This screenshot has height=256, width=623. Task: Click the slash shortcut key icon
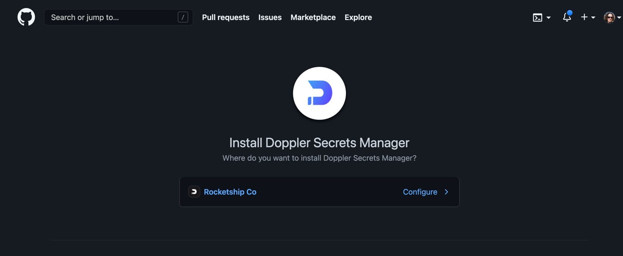(183, 17)
